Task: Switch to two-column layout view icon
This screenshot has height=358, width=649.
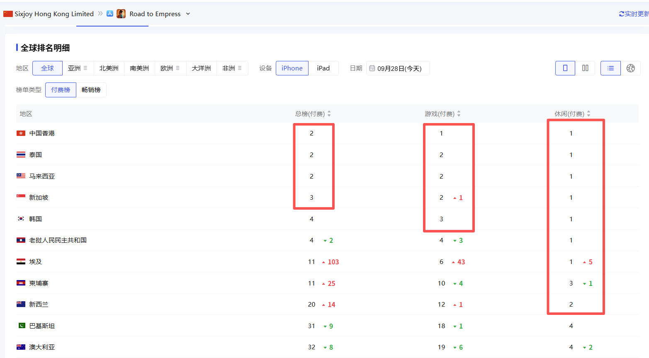Action: click(585, 68)
